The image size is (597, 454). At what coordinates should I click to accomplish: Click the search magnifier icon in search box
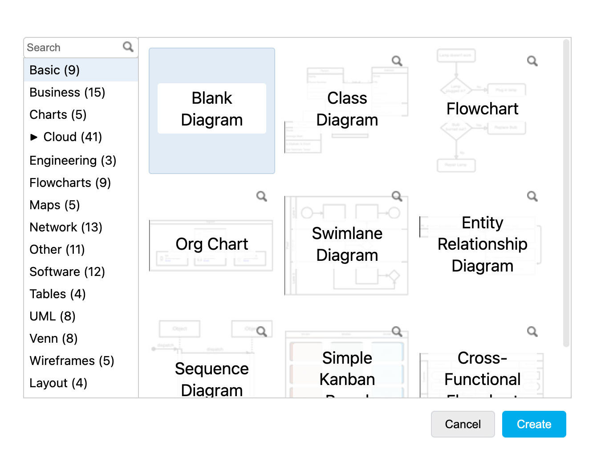pos(128,47)
